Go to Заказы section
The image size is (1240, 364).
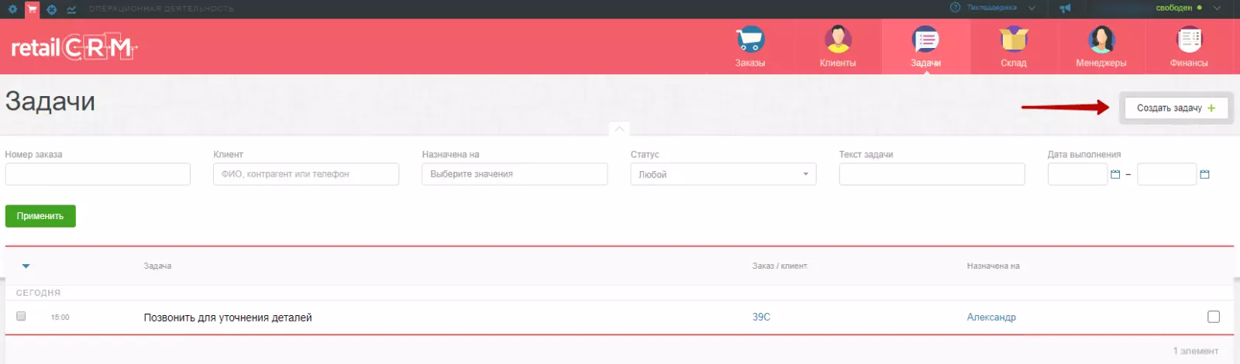(x=749, y=46)
